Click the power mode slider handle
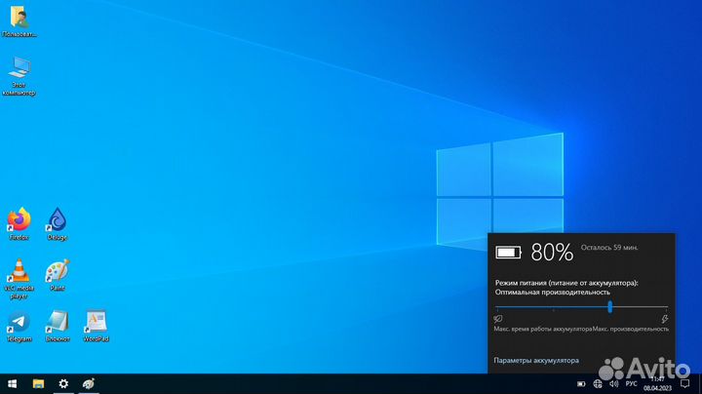The image size is (702, 394). point(609,306)
